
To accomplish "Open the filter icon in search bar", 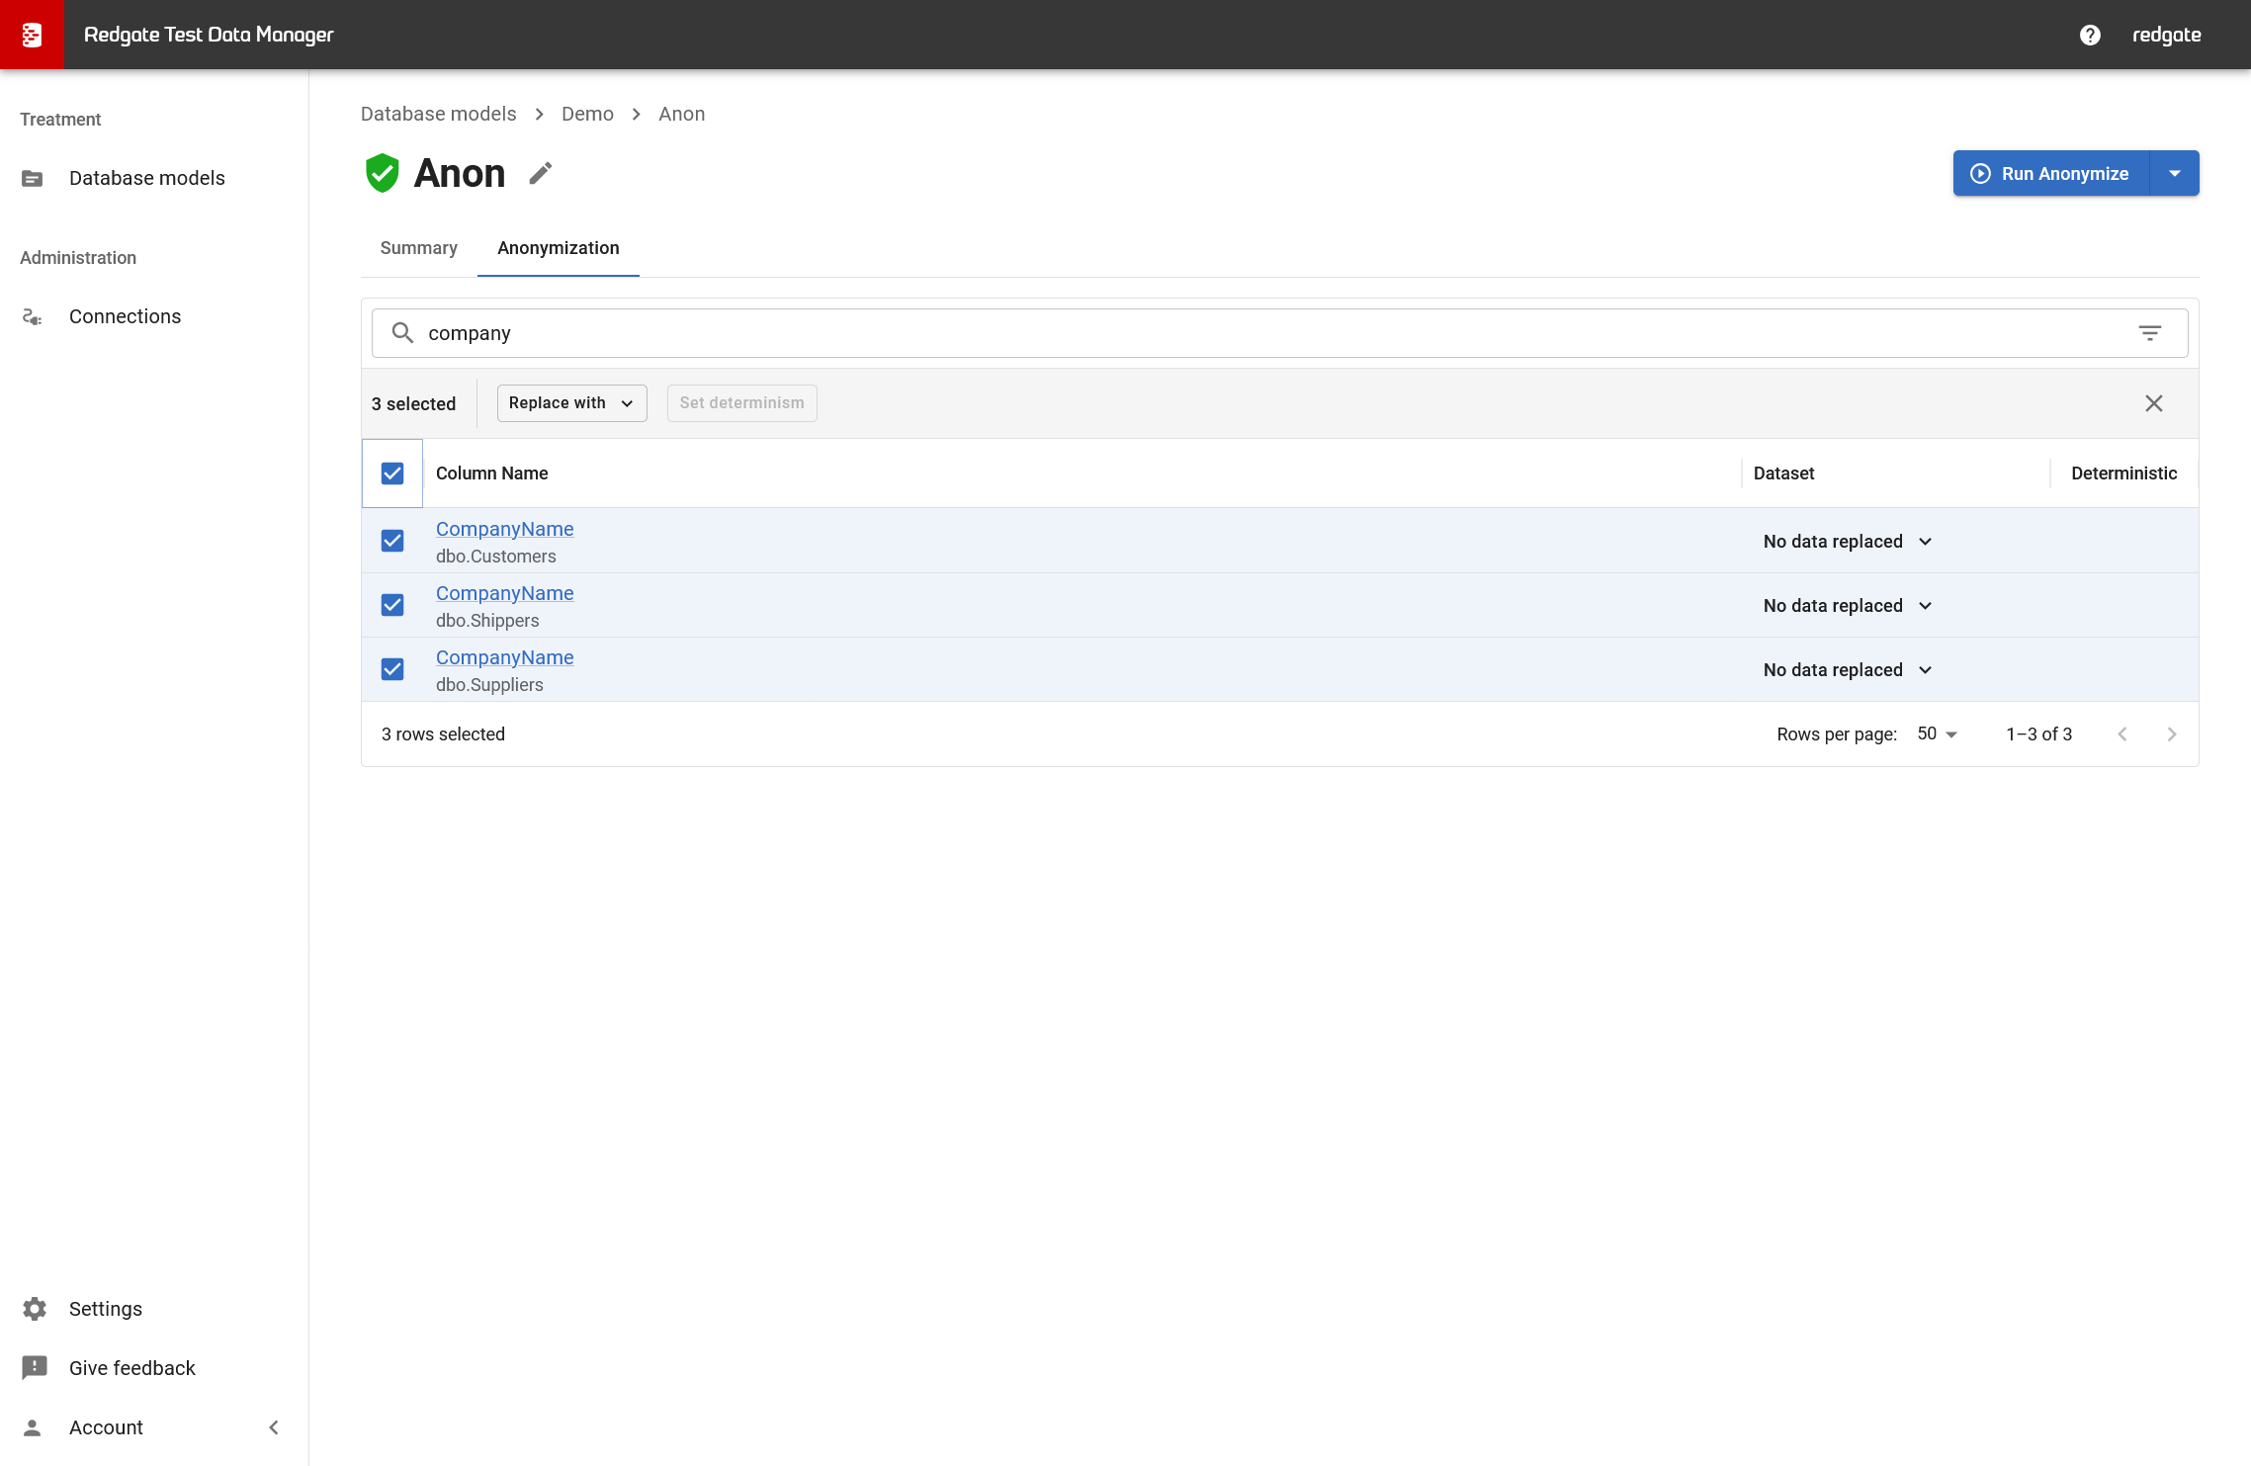I will [2149, 333].
